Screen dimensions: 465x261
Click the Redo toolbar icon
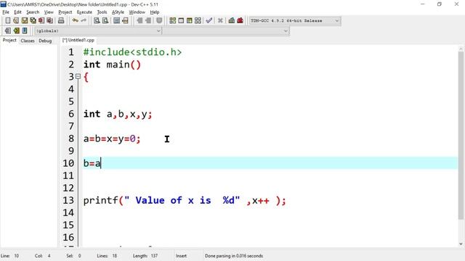coord(84,20)
